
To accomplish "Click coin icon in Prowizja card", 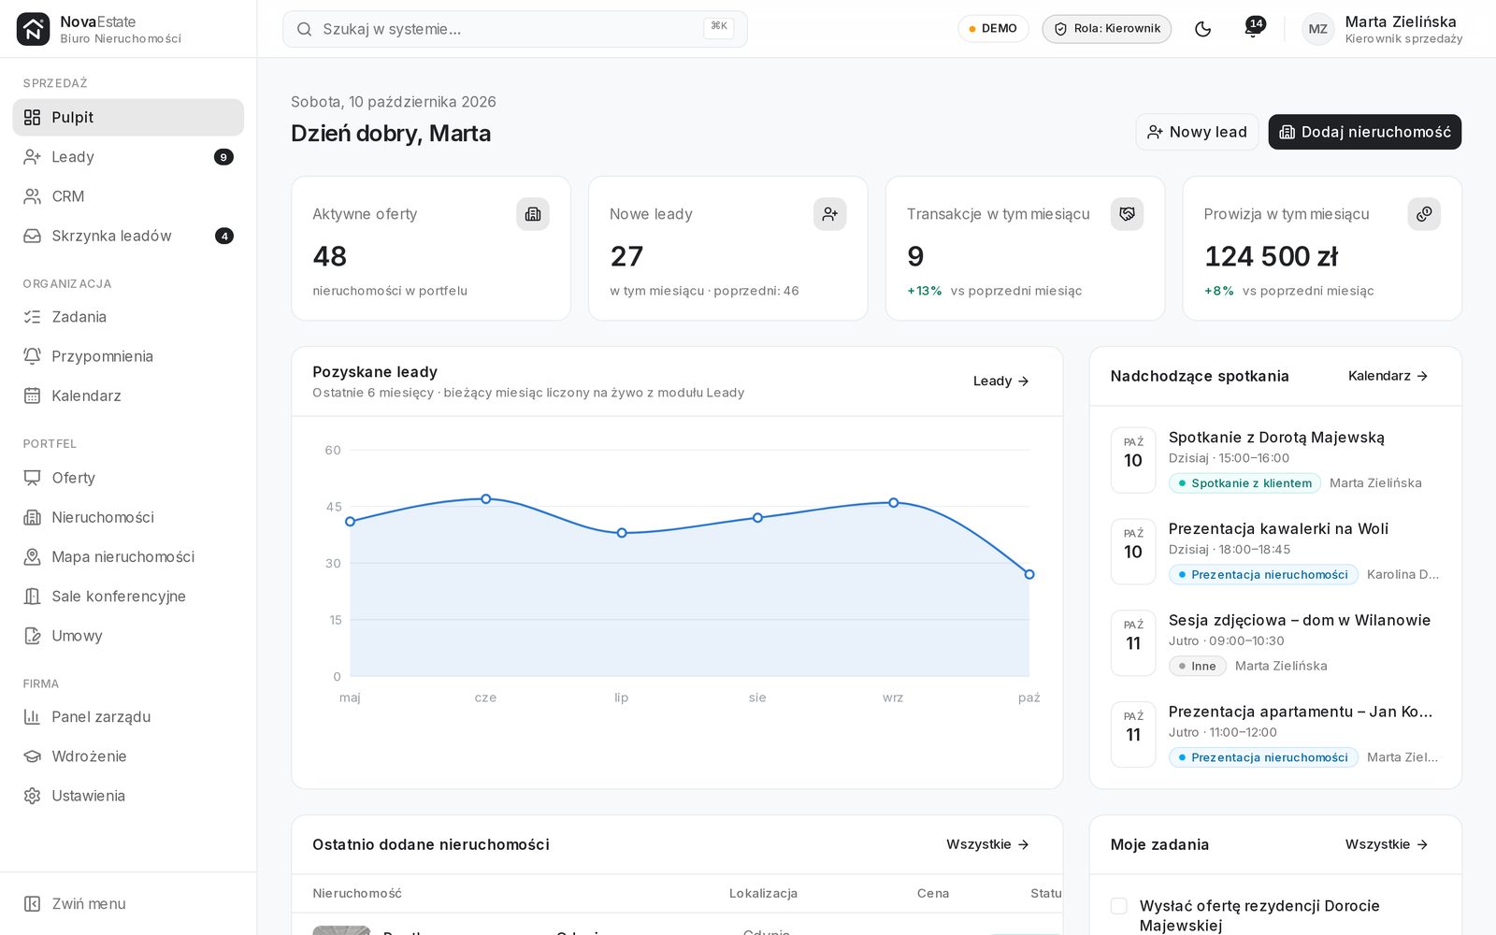I will pyautogui.click(x=1424, y=214).
